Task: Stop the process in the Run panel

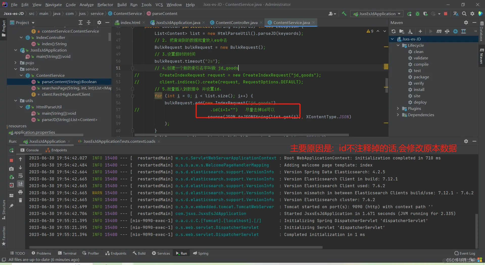Action: pos(11,160)
